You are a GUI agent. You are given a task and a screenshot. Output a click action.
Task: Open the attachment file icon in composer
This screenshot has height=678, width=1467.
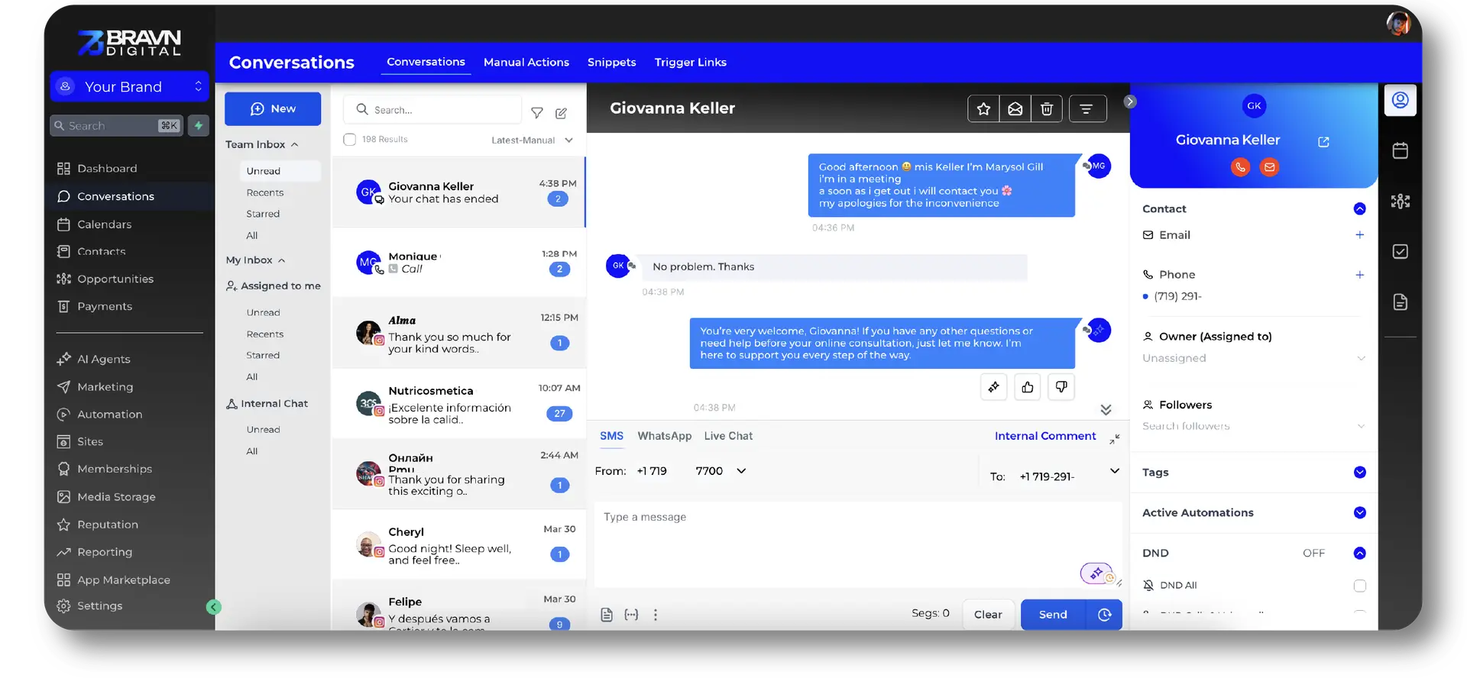coord(607,615)
